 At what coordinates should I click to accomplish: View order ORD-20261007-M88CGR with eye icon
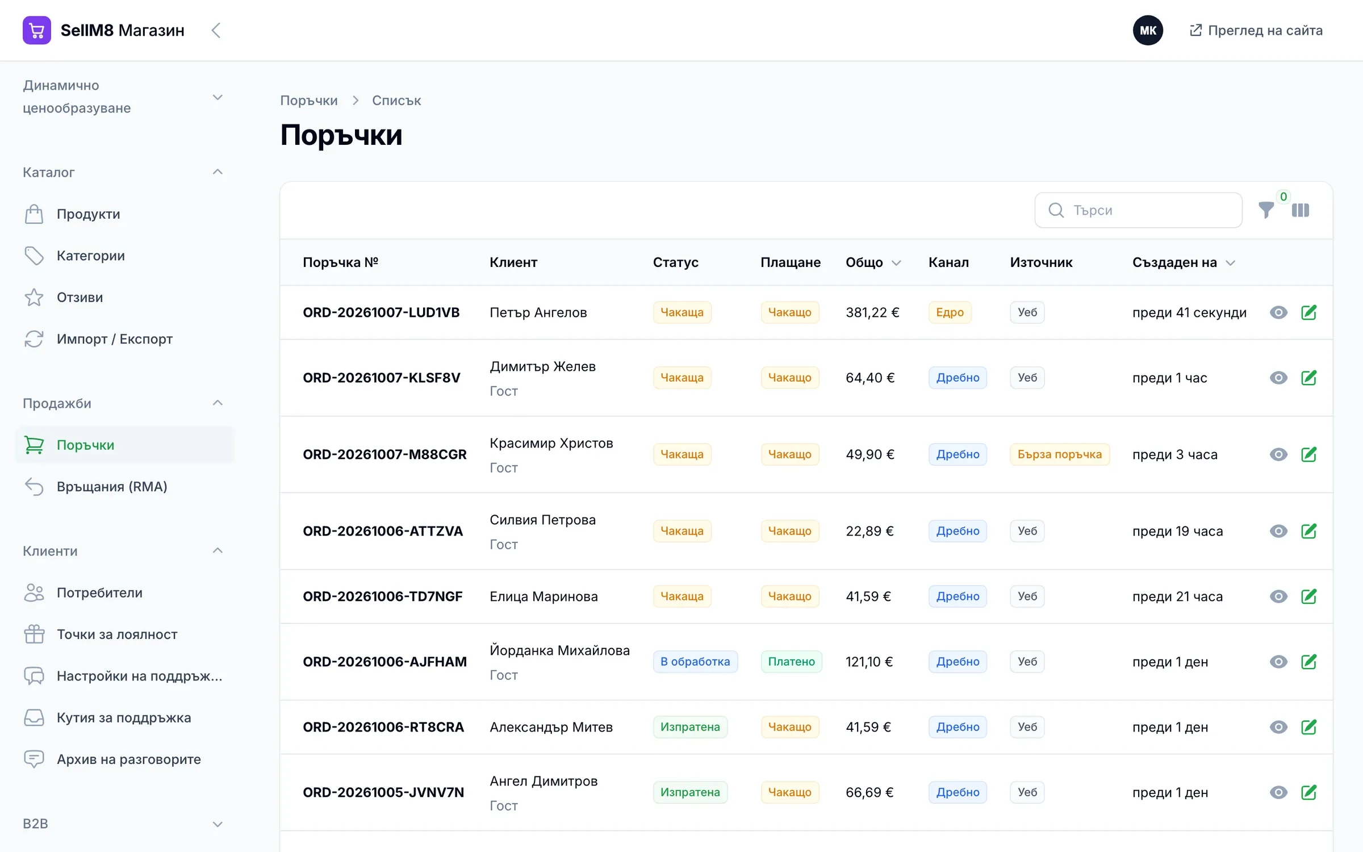coord(1278,454)
